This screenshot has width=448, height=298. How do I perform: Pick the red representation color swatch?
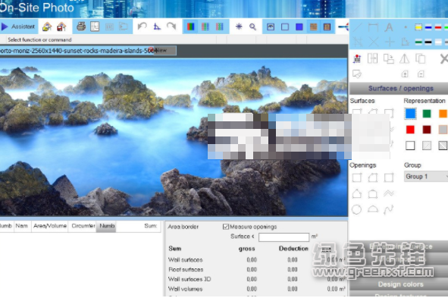pos(410,130)
